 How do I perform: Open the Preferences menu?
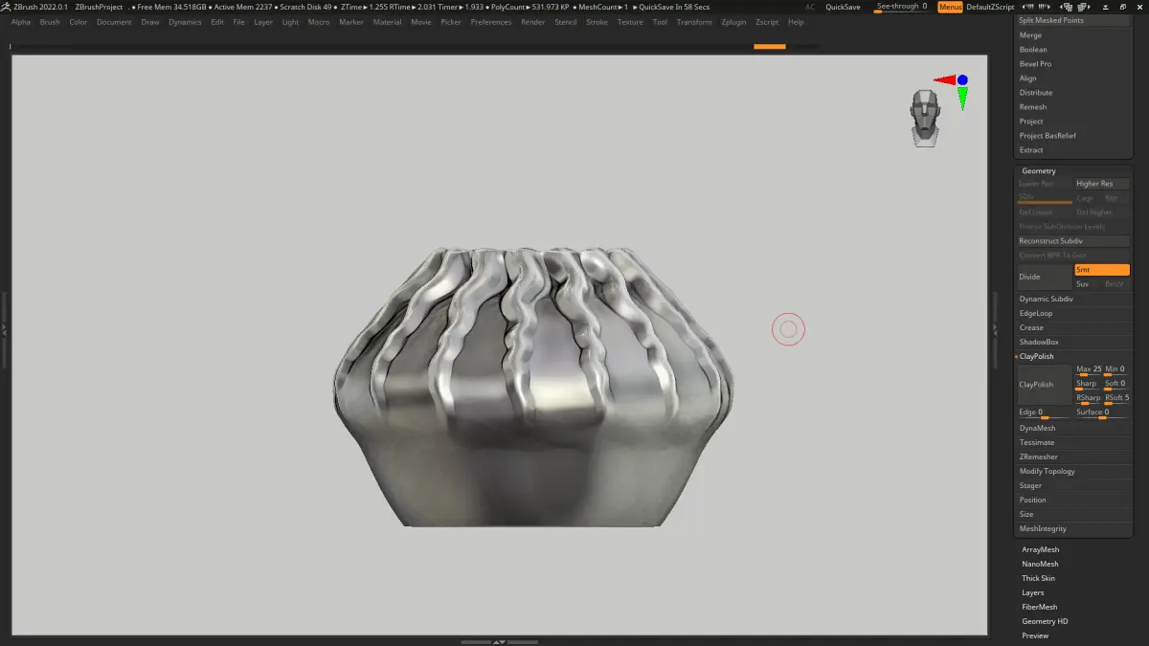tap(491, 22)
